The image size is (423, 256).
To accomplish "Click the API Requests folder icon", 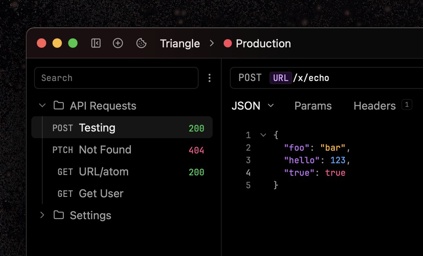I will click(x=58, y=105).
